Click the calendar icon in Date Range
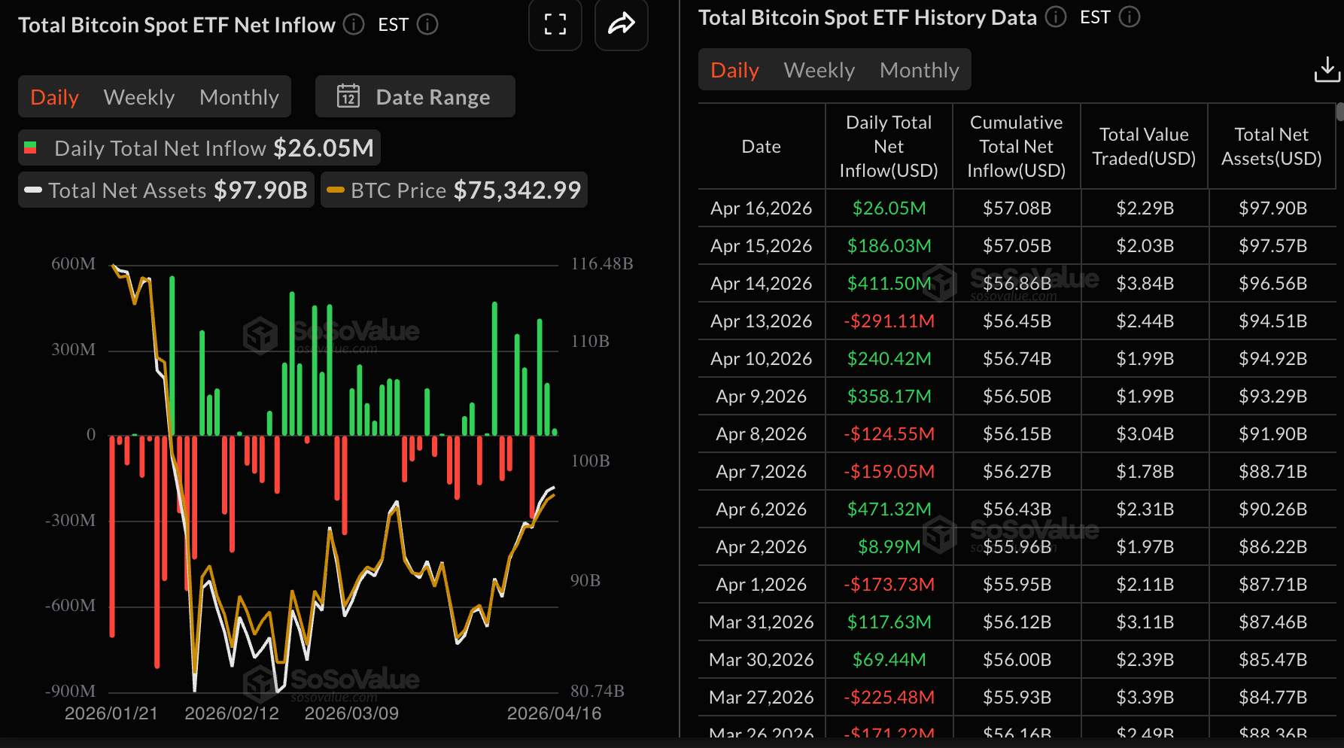The image size is (1344, 748). [348, 96]
